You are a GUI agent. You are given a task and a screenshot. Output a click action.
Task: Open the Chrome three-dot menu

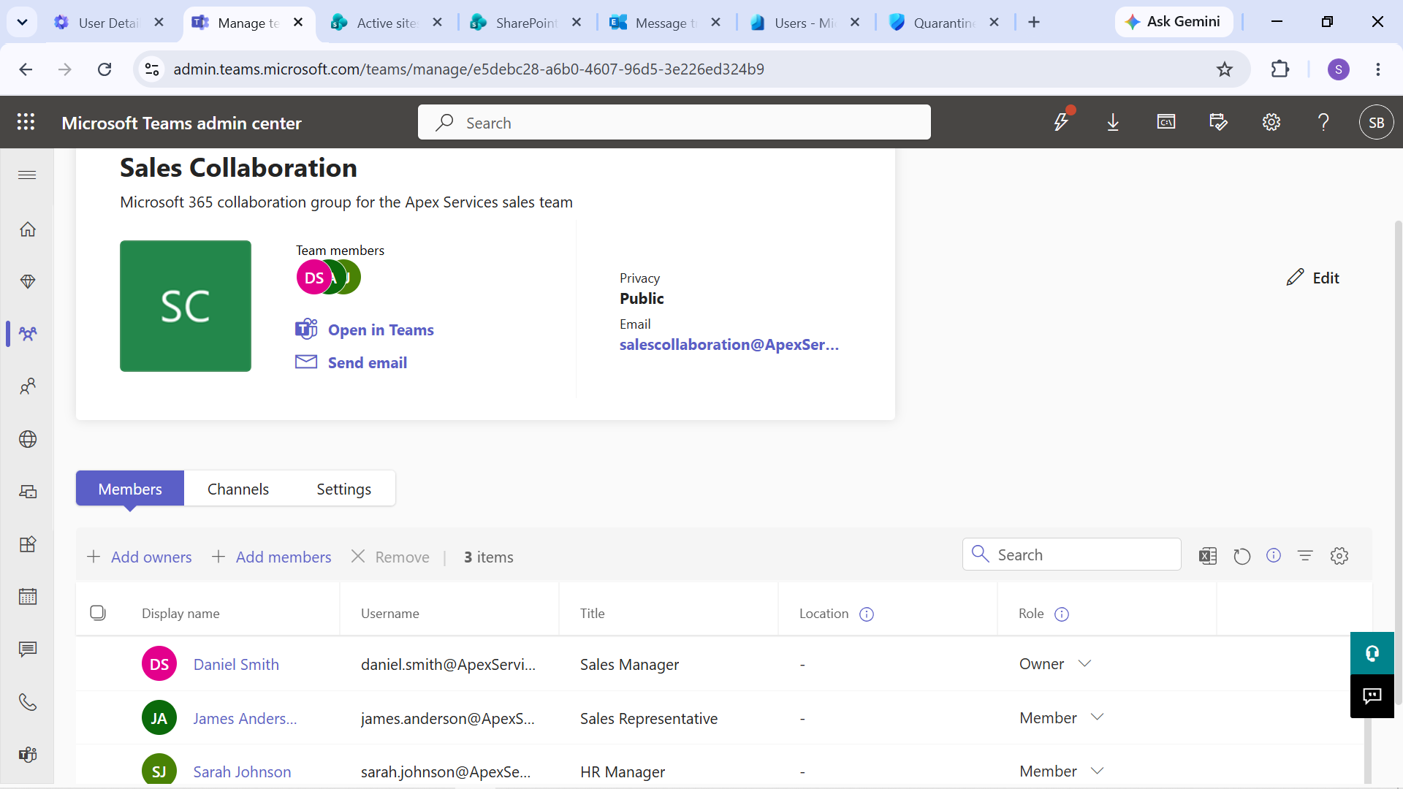(x=1378, y=69)
